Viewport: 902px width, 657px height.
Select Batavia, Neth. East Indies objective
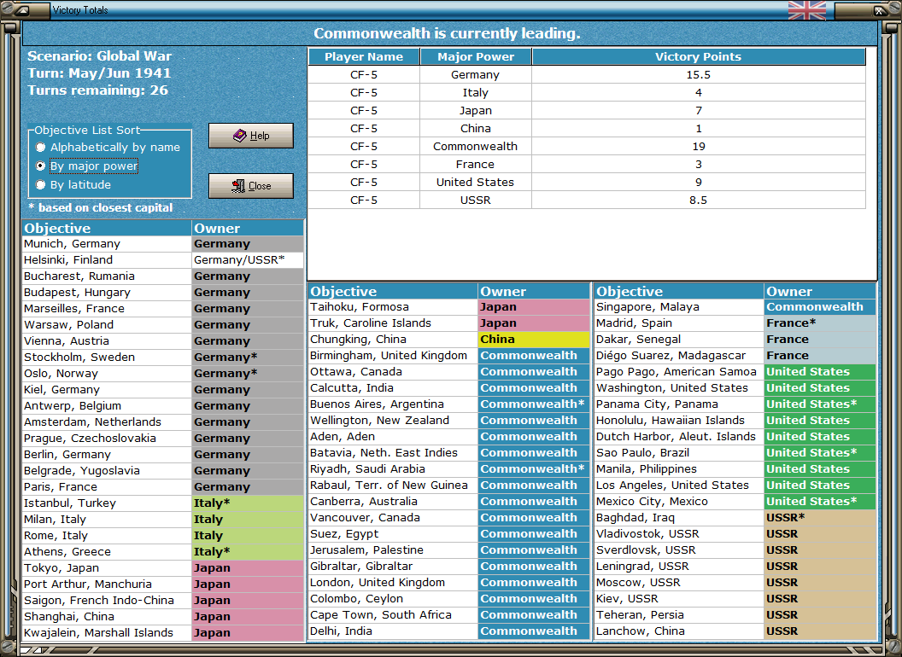click(393, 453)
